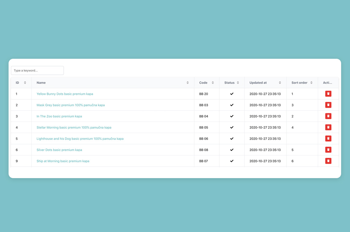Delete the Mask Grey row
The image size is (350, 232).
[328, 105]
